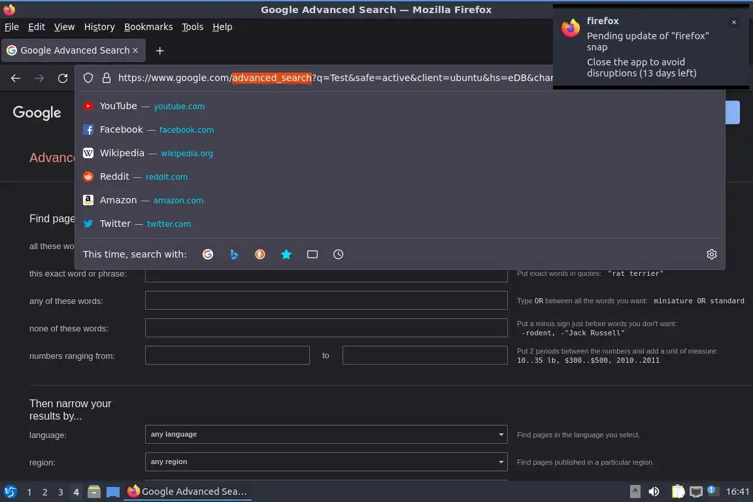Viewport: 753px width, 502px height.
Task: Open the update notifier tray icon
Action: [x=712, y=491]
